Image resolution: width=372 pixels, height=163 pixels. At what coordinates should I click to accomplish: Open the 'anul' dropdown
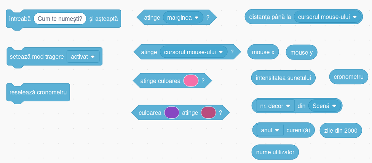[270, 130]
